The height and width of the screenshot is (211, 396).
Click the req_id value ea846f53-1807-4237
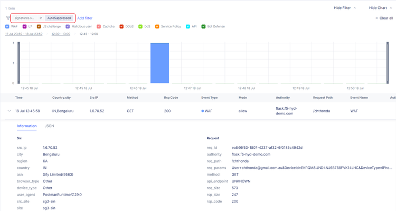tap(267, 147)
